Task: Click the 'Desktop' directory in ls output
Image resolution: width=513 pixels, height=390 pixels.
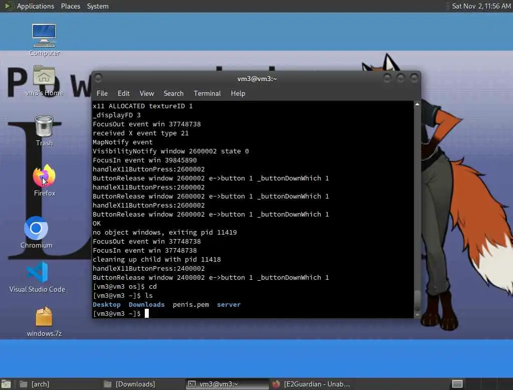Action: coord(107,305)
